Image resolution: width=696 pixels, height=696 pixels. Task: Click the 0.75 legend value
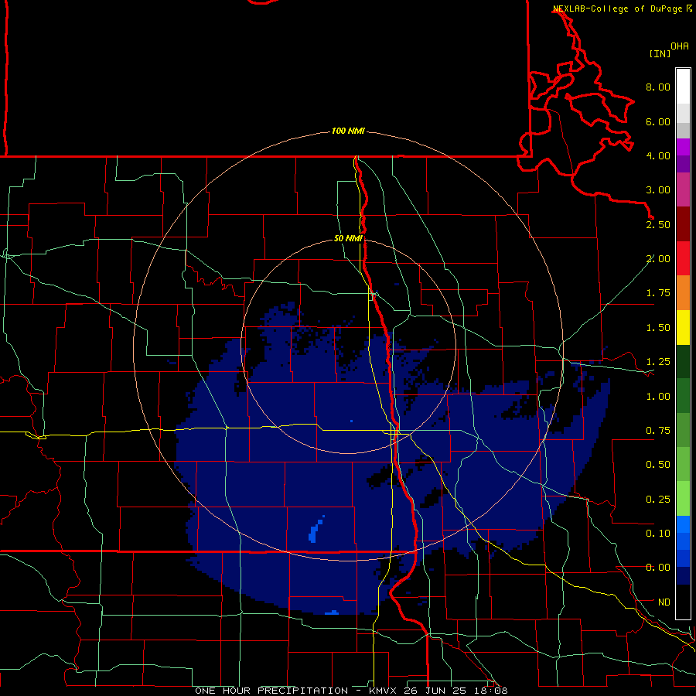click(658, 431)
